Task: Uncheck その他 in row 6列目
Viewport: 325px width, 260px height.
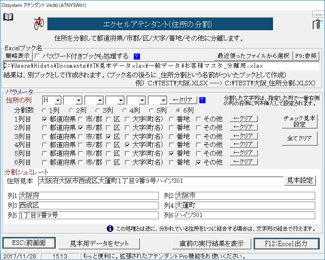Action: click(199, 162)
